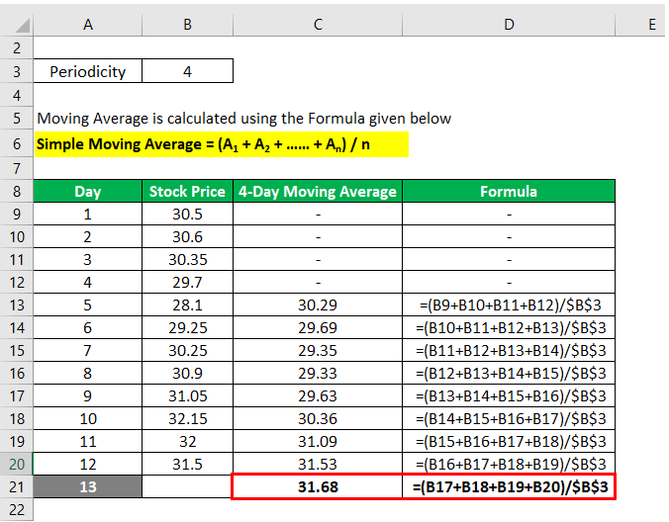669x522 pixels.
Task: Click stock price 32.15 cell
Action: 187,418
